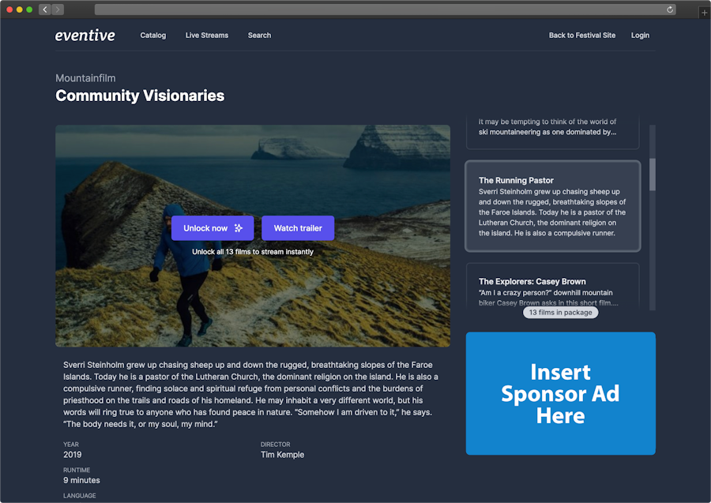Open a new tab with the plus icon
Image resolution: width=711 pixels, height=503 pixels.
click(x=704, y=13)
